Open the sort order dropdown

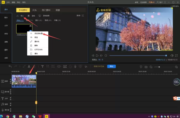point(80,16)
